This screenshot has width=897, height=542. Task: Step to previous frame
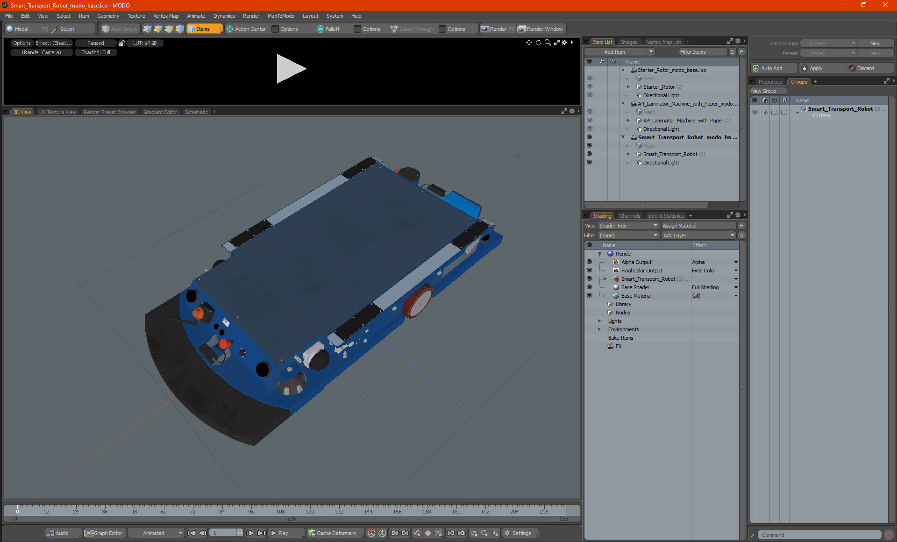(x=202, y=533)
